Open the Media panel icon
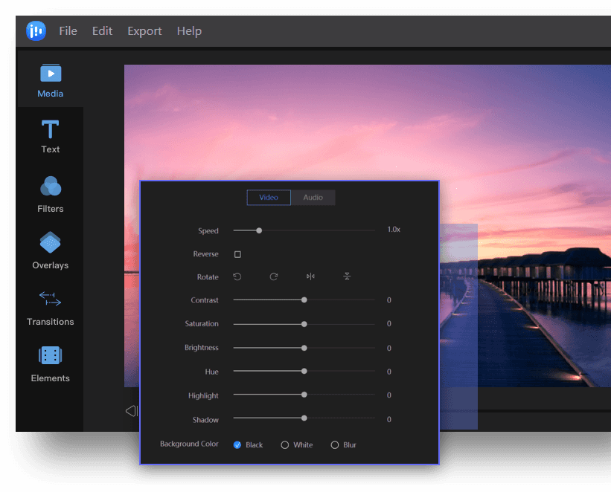The width and height of the screenshot is (611, 492). point(51,73)
